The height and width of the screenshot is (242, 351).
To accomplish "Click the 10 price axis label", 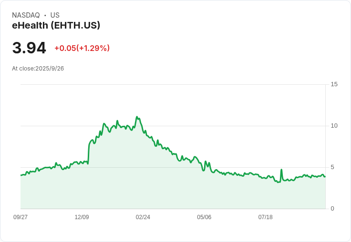I will point(334,126).
